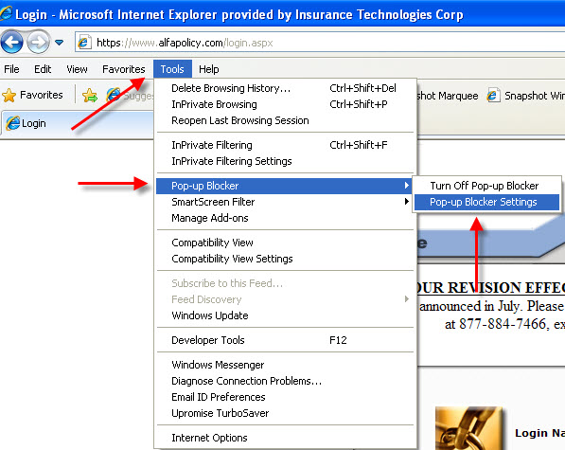Image resolution: width=565 pixels, height=450 pixels.
Task: Open the Favorites menu in menu bar
Action: click(x=124, y=69)
